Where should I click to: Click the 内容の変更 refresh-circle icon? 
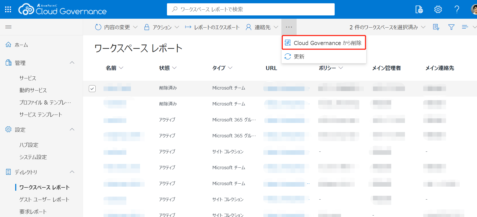coord(98,27)
